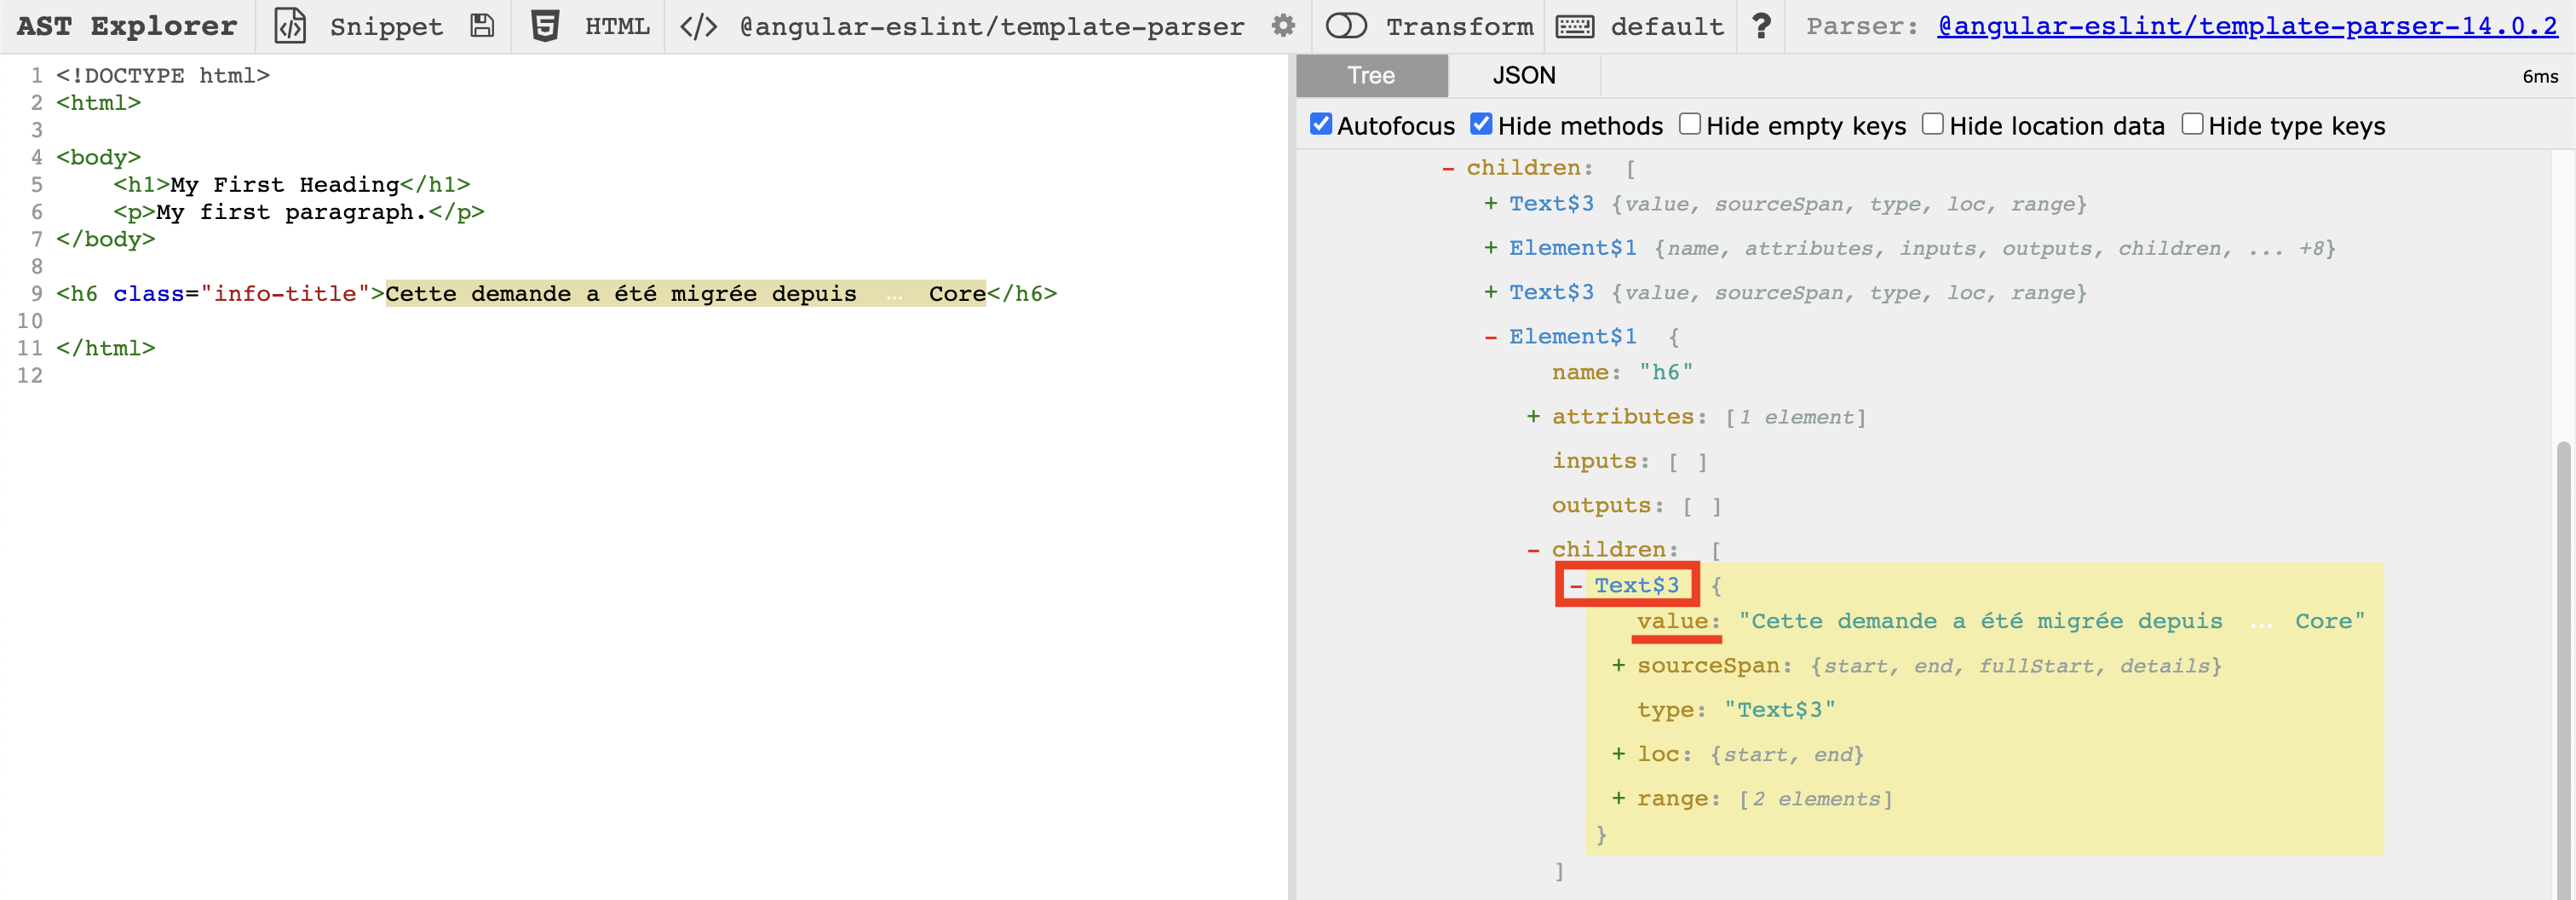Enable the Hide type keys checkbox

(2192, 124)
